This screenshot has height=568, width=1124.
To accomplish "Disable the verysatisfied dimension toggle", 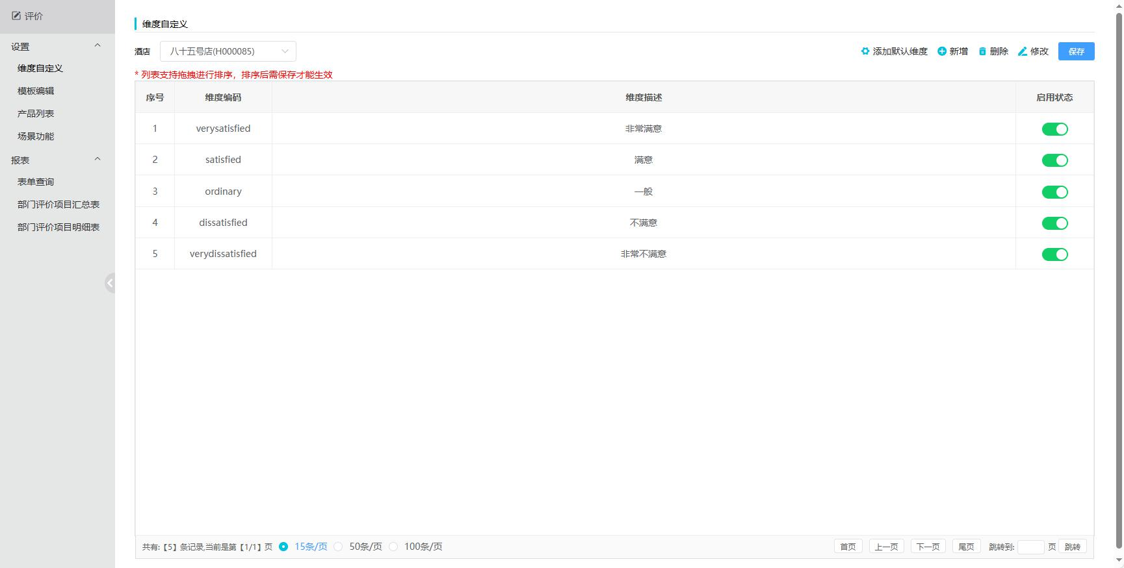I will (1054, 129).
